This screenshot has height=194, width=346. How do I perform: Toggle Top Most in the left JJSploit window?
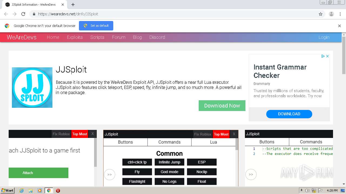[x=80, y=134]
